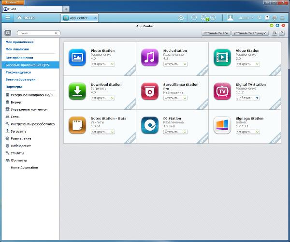290x242 pixels.
Task: Click the Установить все button
Action: pyautogui.click(x=216, y=33)
